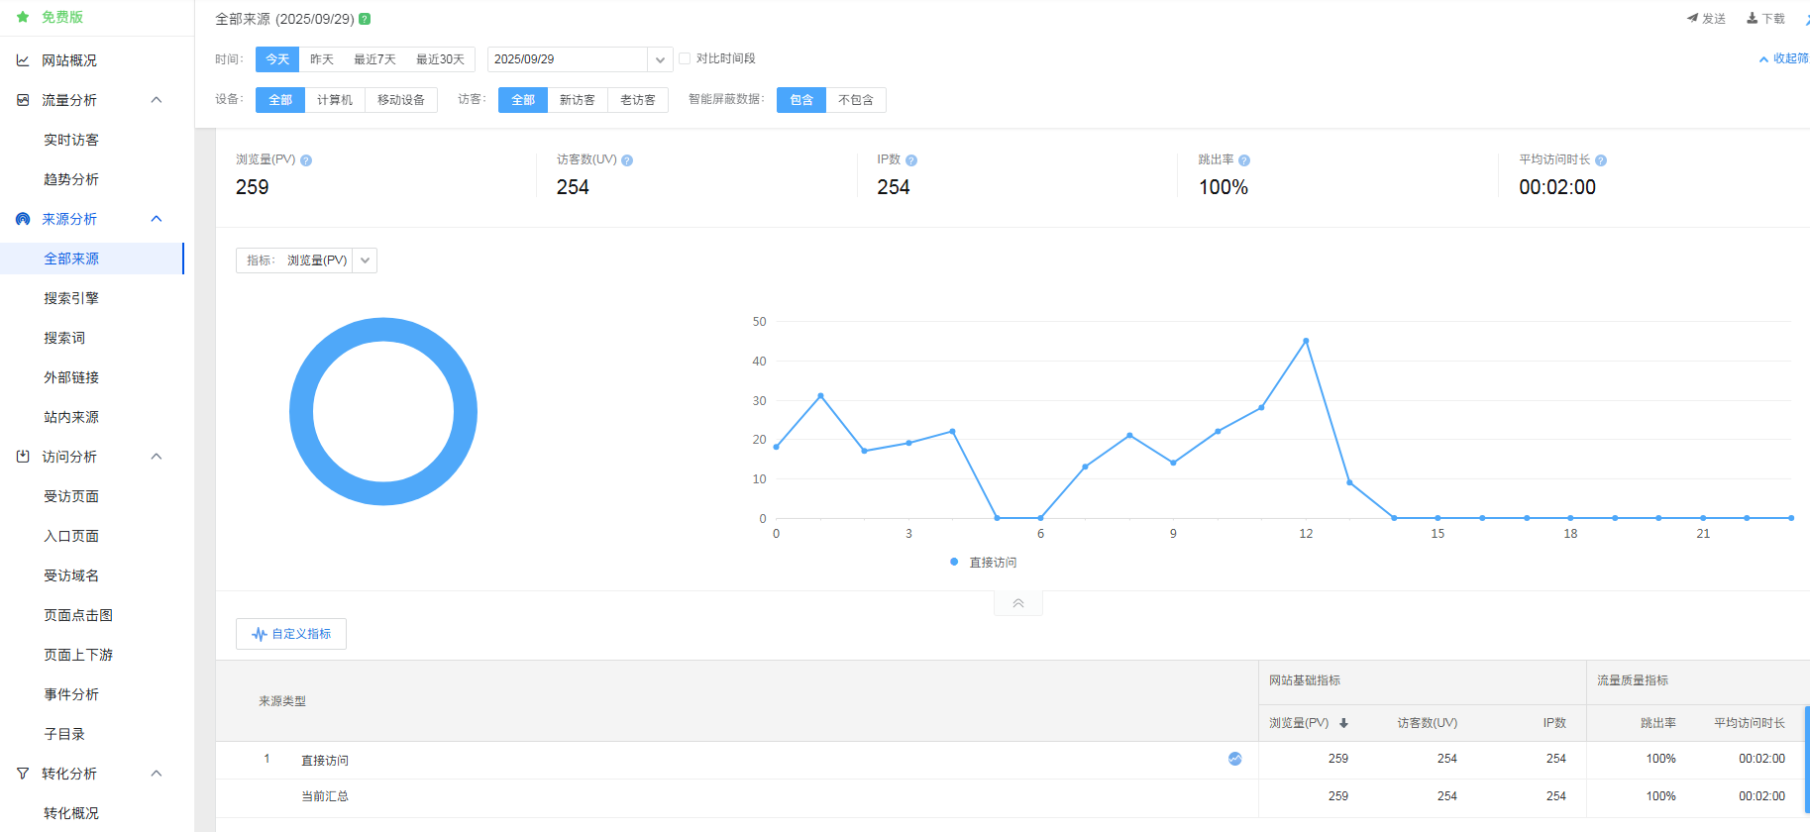Open 事件分析 in the sidebar
Viewport: 1810px width, 832px height.
tap(71, 694)
